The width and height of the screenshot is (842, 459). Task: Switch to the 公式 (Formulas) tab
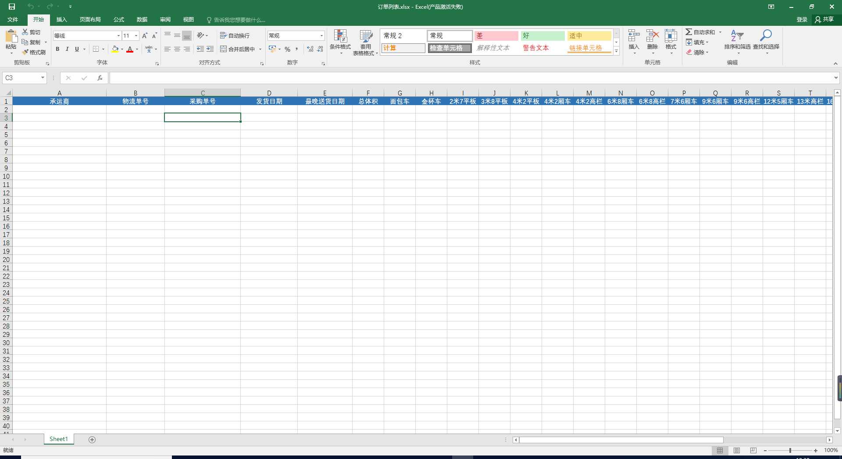[x=119, y=20]
